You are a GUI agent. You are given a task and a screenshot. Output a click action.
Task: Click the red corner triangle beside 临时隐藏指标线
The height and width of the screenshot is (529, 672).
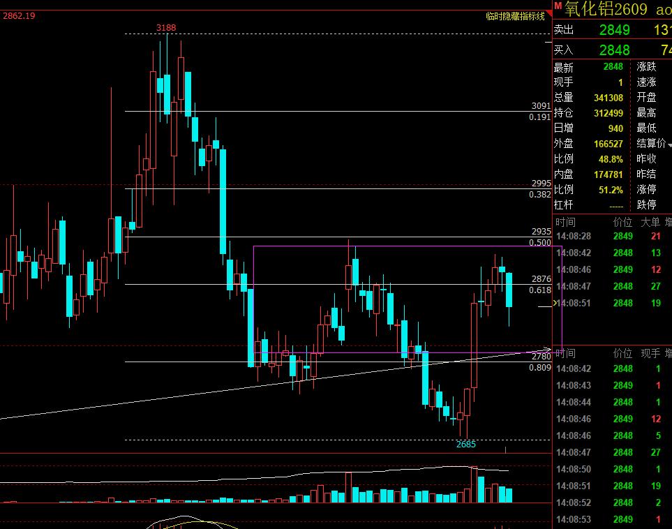(x=549, y=14)
